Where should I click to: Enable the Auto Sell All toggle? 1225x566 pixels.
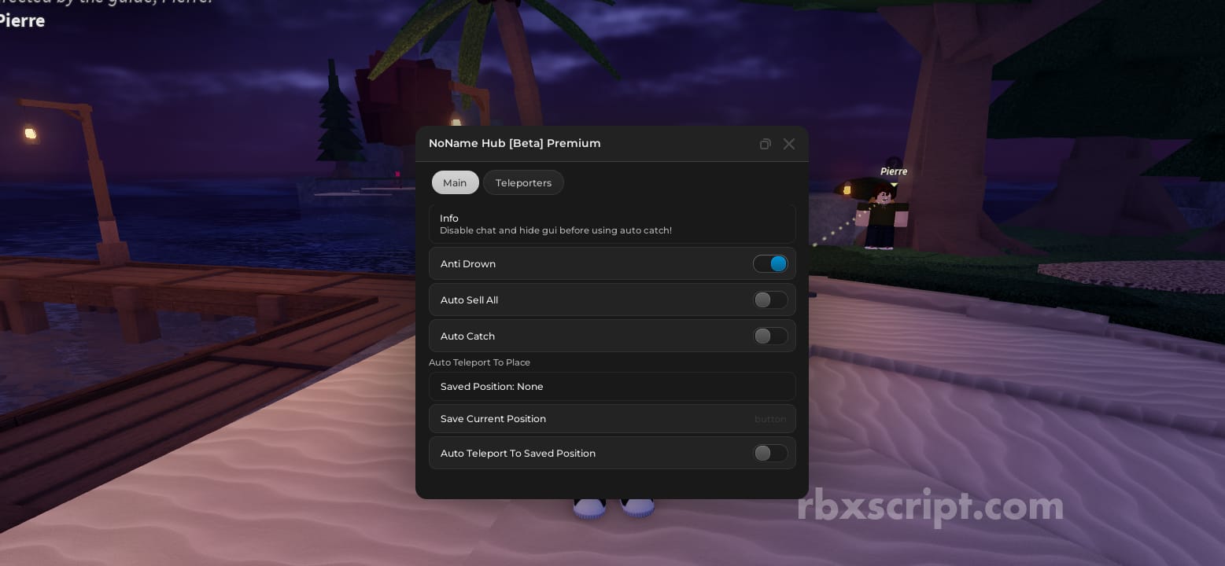(770, 300)
